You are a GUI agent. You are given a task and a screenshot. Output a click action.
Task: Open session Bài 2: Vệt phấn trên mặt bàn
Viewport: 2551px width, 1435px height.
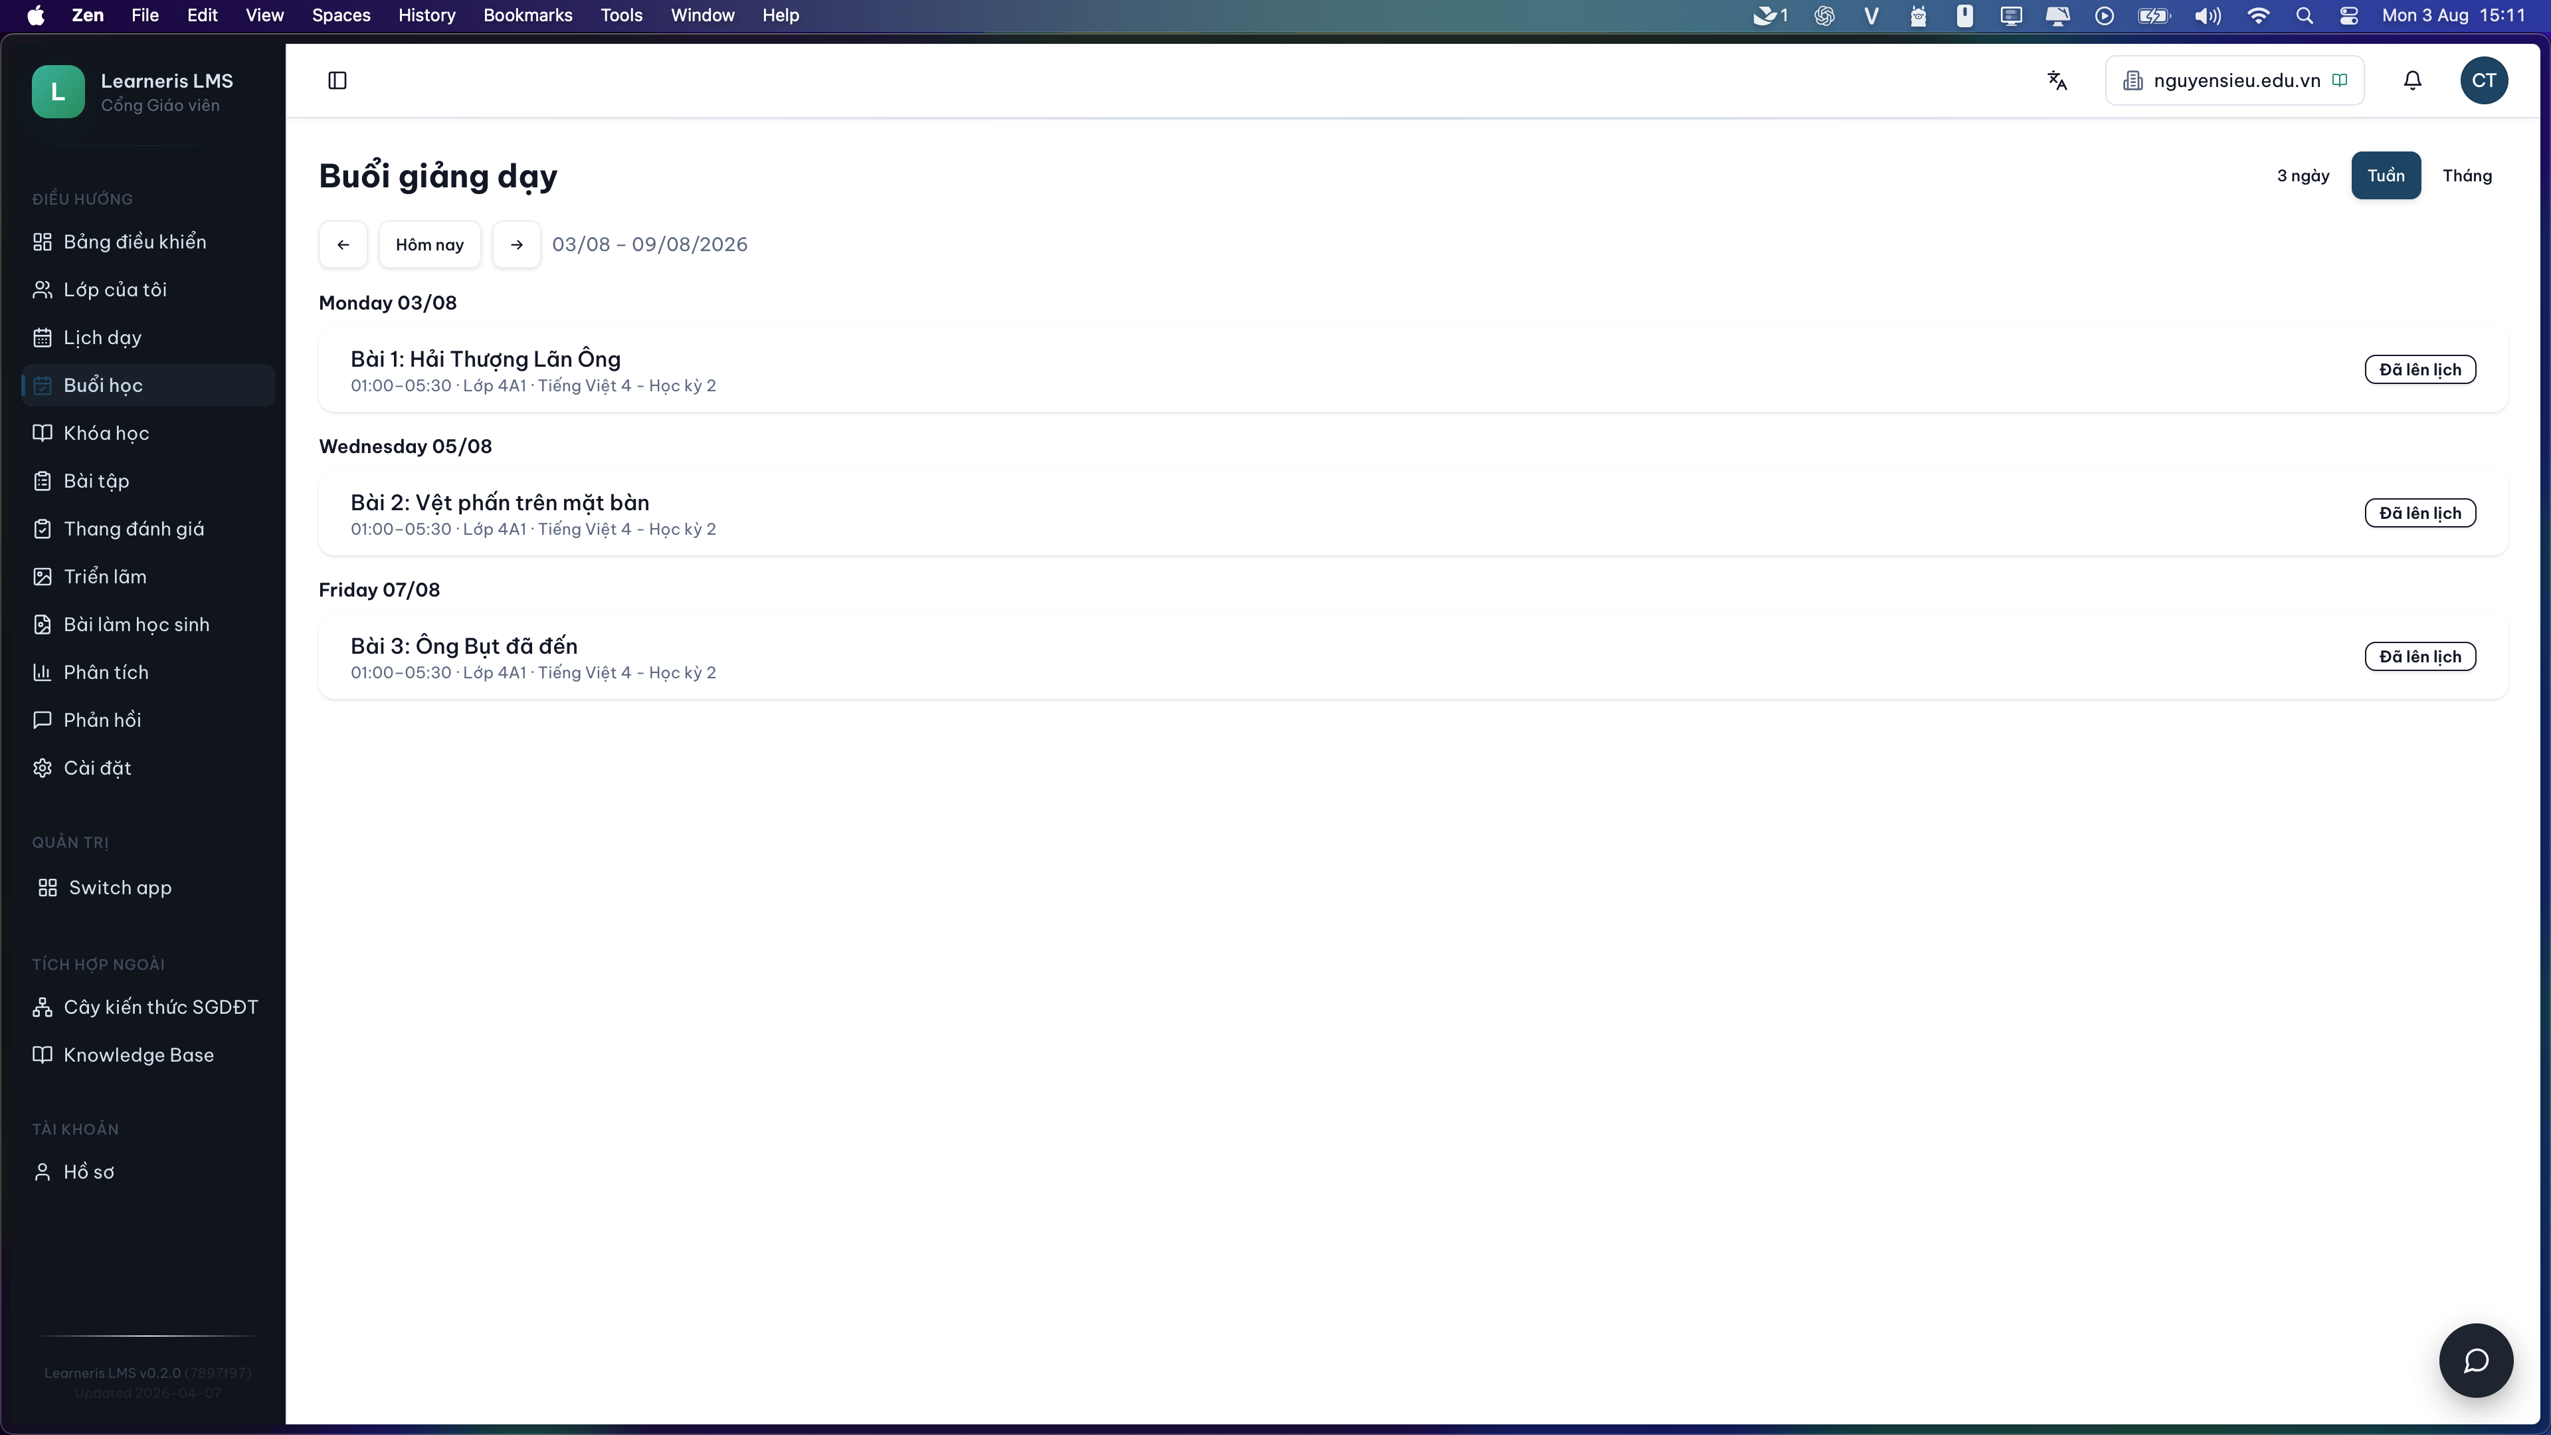point(1413,513)
